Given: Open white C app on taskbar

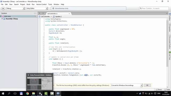Looking at the screenshot, I should pyautogui.click(x=52, y=94).
